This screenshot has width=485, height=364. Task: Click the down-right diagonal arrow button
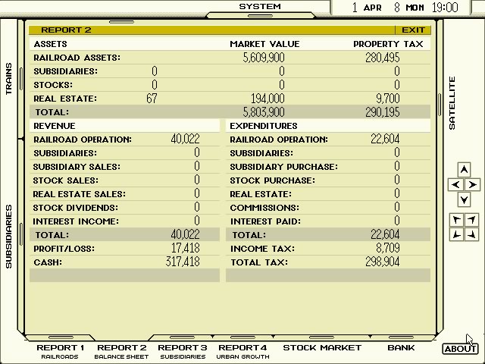[x=471, y=234]
